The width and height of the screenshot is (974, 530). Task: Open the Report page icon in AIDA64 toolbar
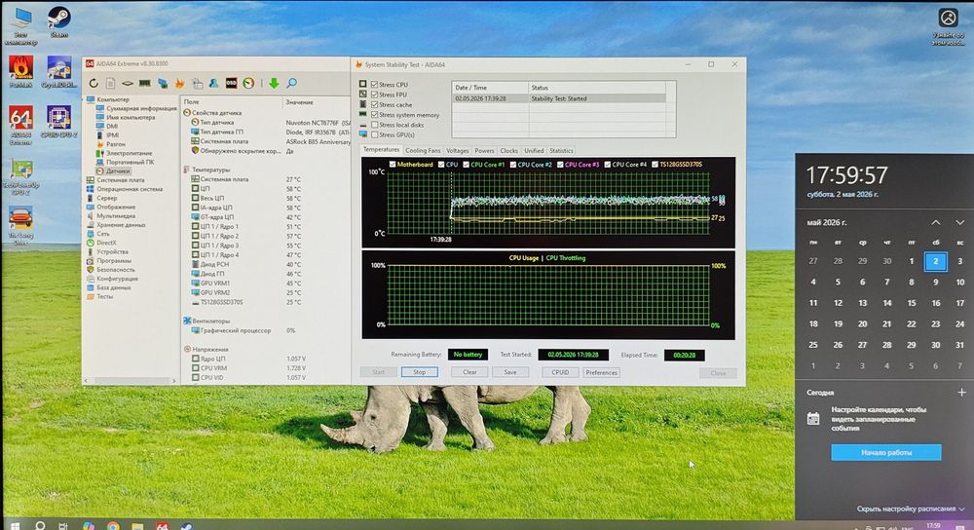coord(111,83)
